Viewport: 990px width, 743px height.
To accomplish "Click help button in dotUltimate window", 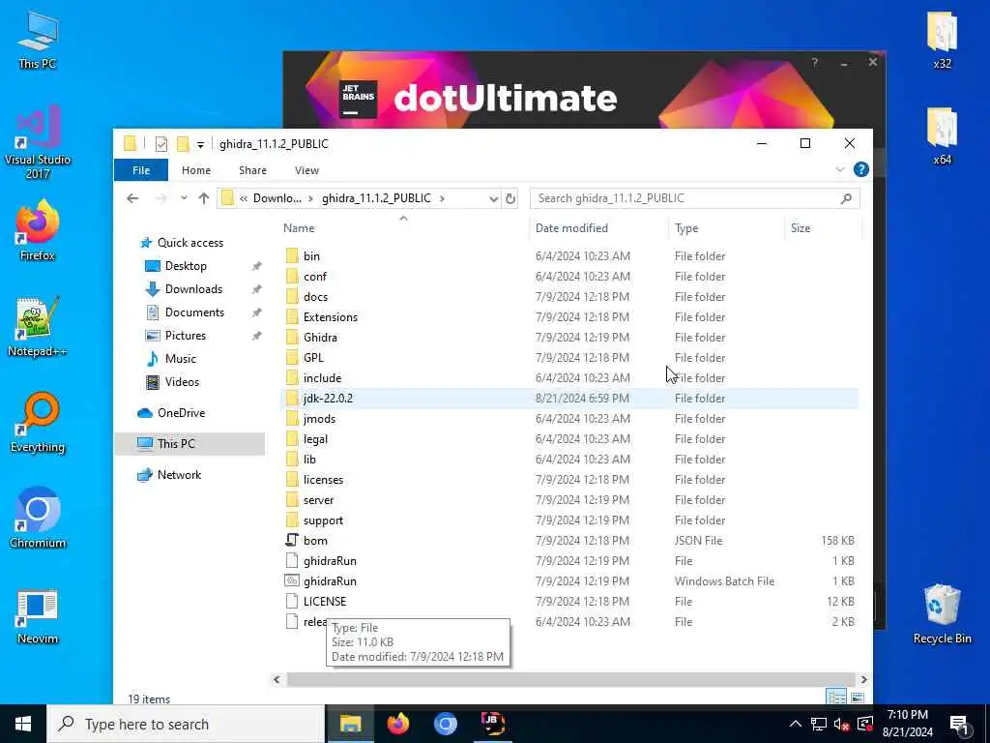I will [814, 63].
